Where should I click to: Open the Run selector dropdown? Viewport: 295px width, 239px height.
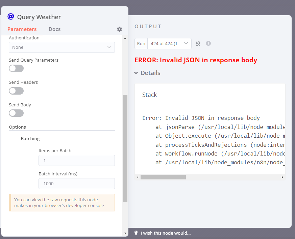point(169,43)
